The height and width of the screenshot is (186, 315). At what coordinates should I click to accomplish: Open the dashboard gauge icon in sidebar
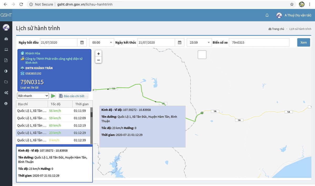pyautogui.click(x=6, y=39)
